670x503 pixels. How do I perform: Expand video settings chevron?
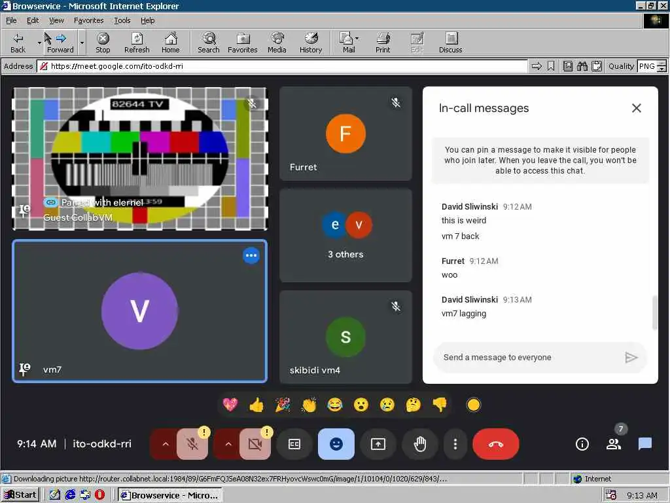(228, 445)
